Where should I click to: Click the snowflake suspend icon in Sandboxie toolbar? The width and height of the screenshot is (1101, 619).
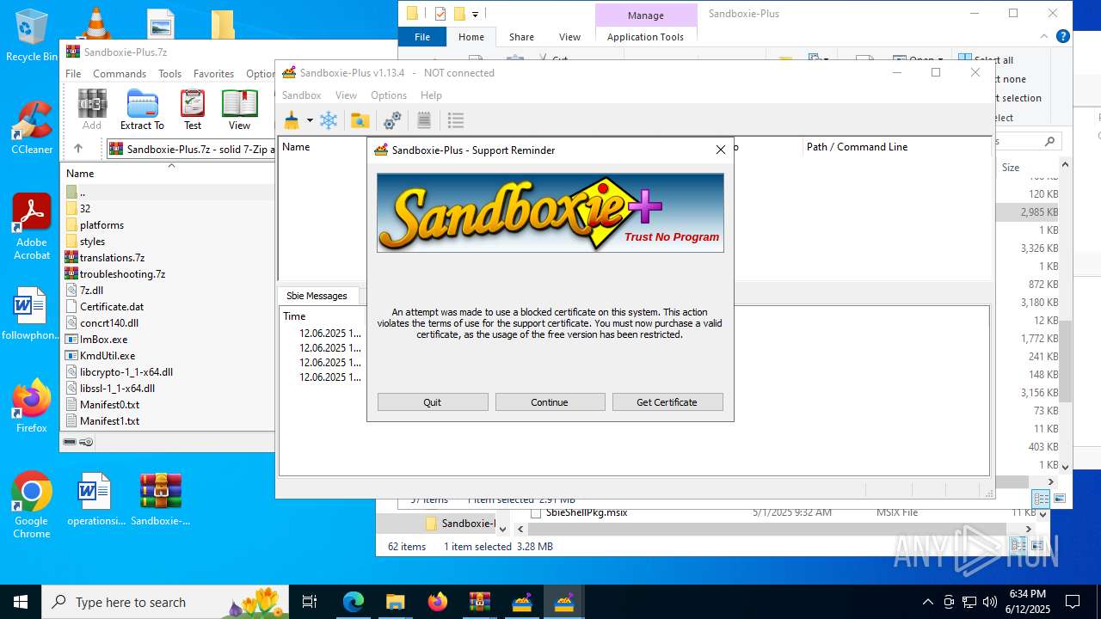point(329,120)
